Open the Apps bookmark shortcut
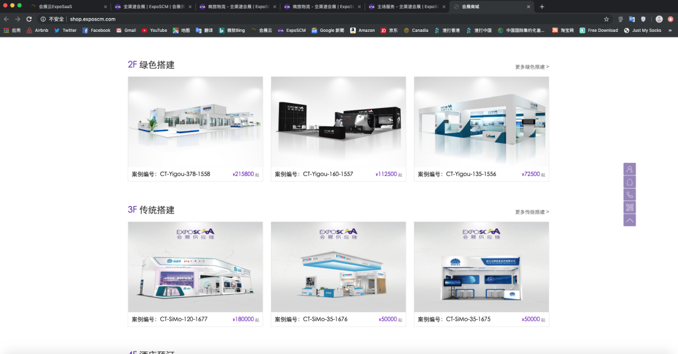This screenshot has height=354, width=678. (12, 30)
